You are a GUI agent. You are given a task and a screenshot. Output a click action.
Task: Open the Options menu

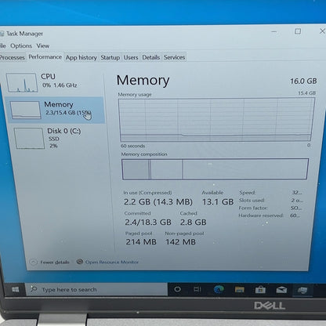coord(21,46)
